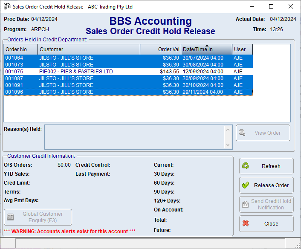Sort by the Date/Time In column header

(206, 49)
